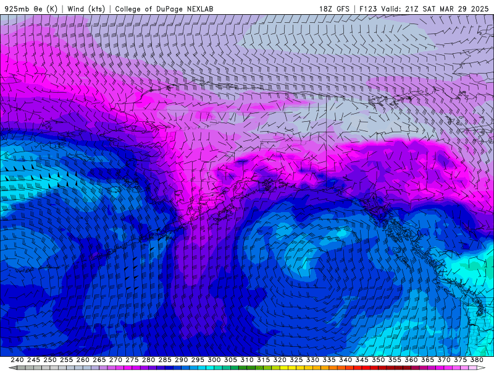The image size is (494, 371).
Task: Click the 340 legend value
Action: pyautogui.click(x=345, y=360)
